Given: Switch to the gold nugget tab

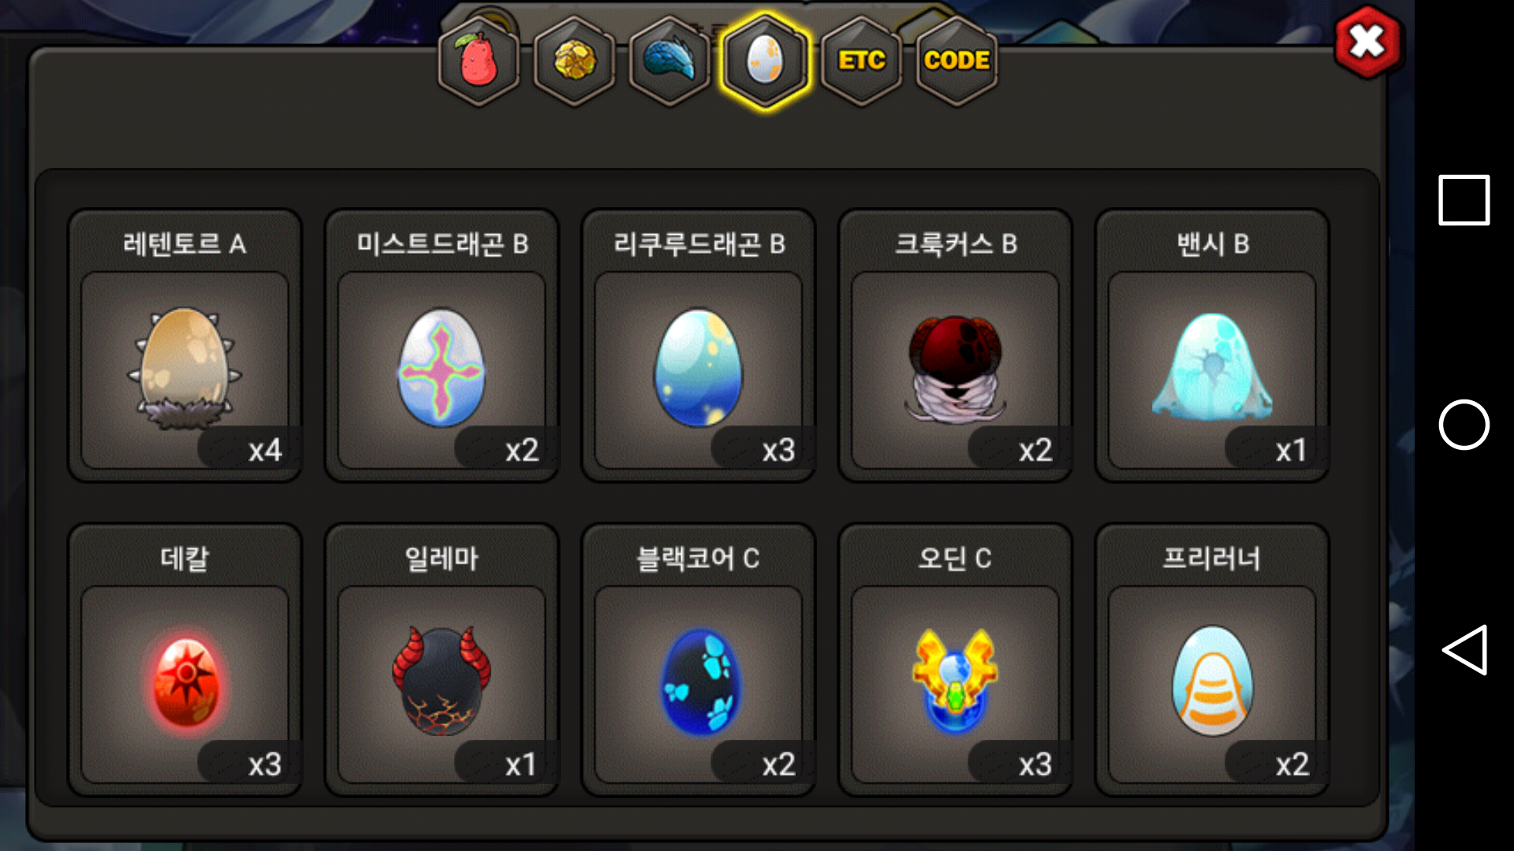Looking at the screenshot, I should click(x=575, y=61).
